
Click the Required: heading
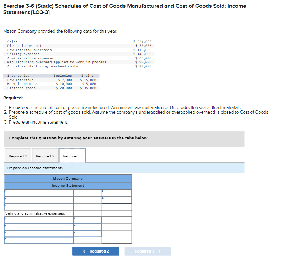pyautogui.click(x=13, y=98)
